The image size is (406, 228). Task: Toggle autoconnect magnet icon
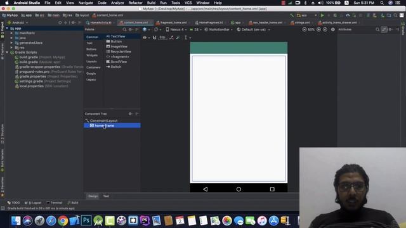(x=154, y=38)
